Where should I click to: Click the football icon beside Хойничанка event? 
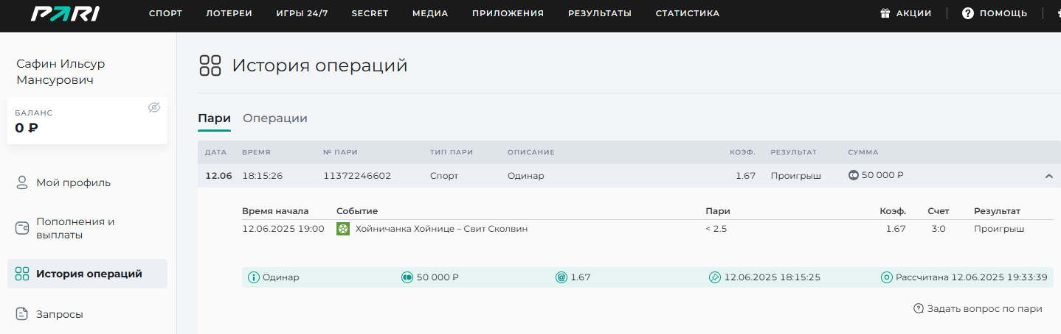(343, 229)
